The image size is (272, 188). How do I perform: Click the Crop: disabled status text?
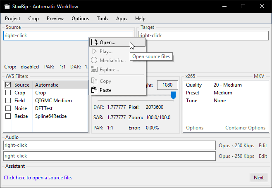point(21,67)
